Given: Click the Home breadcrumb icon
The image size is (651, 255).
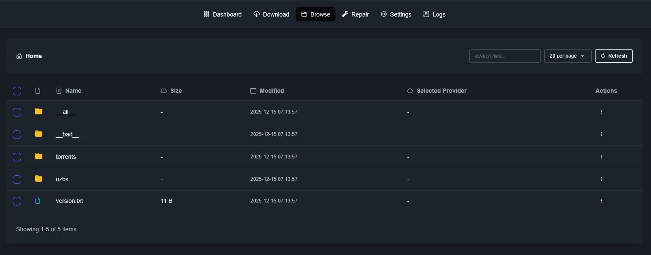Looking at the screenshot, I should [x=19, y=56].
